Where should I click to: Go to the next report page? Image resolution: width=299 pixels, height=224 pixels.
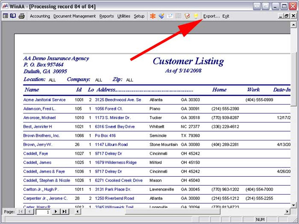(x=56, y=212)
